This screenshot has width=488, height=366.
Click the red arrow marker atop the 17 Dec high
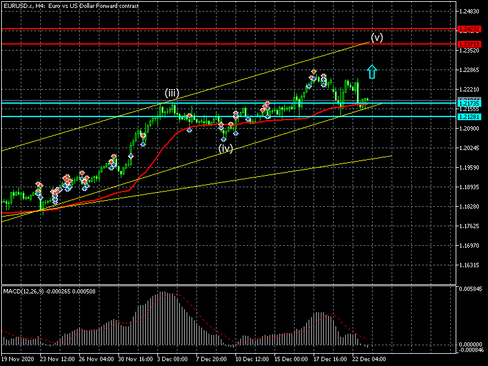(x=313, y=72)
